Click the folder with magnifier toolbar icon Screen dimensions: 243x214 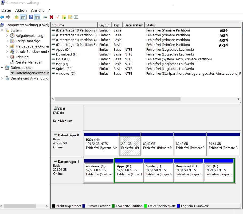(70, 17)
